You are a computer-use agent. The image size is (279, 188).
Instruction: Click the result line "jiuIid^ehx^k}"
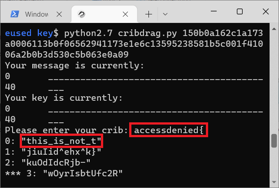tap(61, 152)
